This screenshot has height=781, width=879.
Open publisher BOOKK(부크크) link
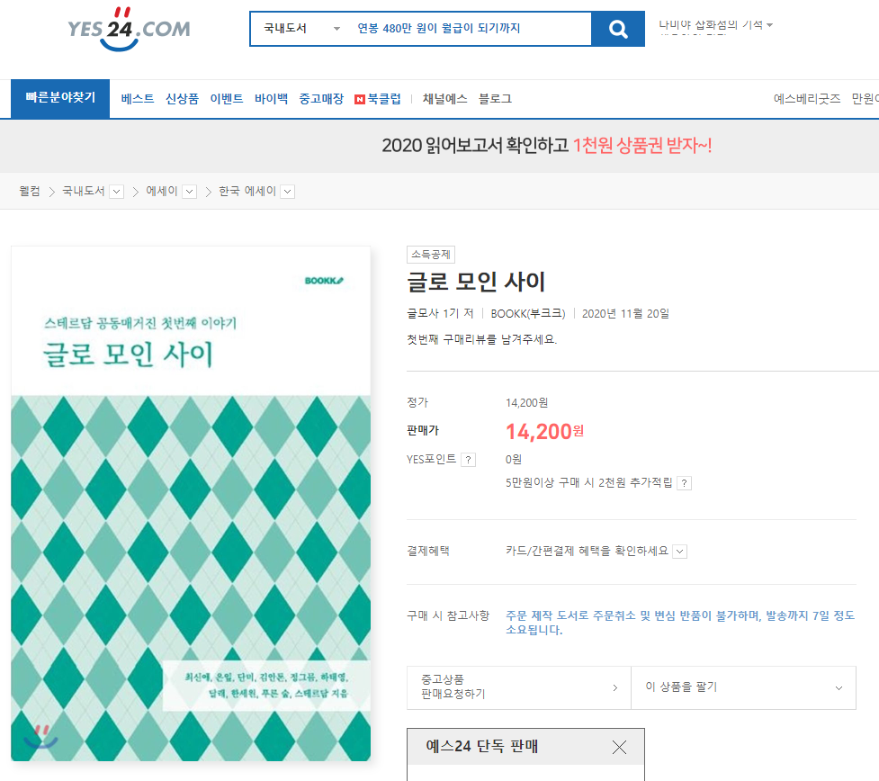tap(528, 313)
